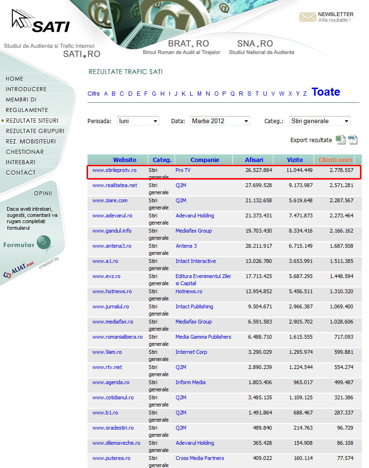
Task: Open the BRAT.RO site link
Action: point(188,44)
